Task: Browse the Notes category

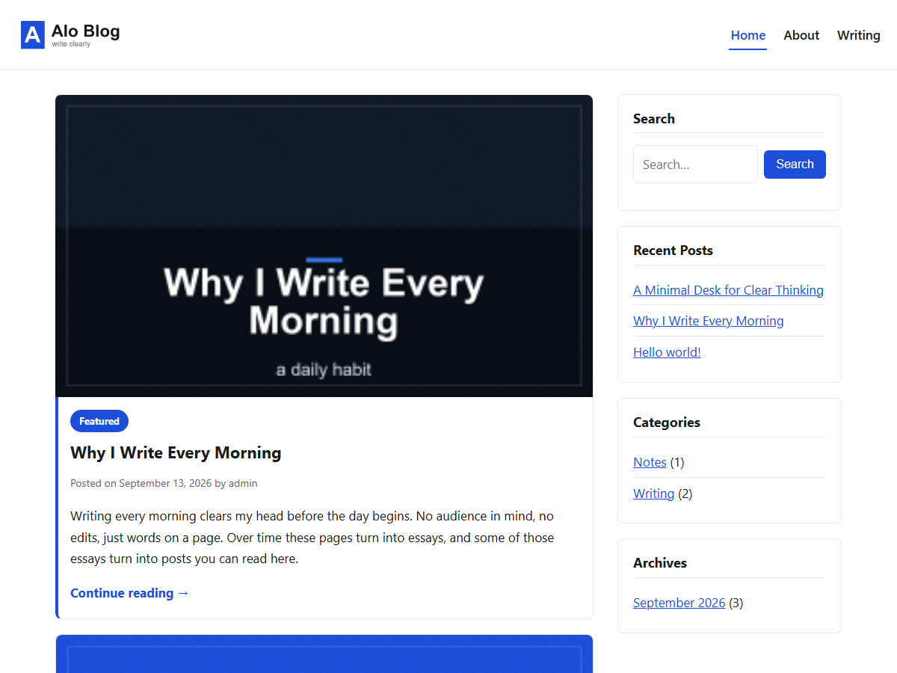Action: point(650,462)
